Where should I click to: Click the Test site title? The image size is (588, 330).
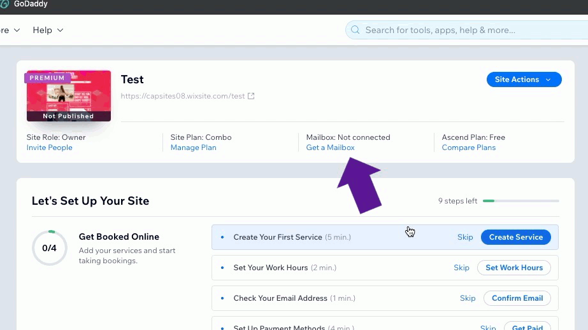(132, 79)
